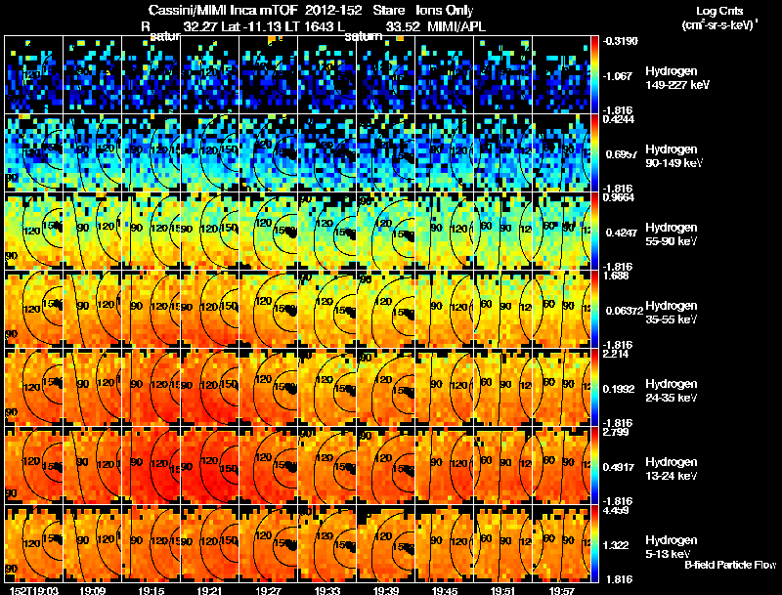Click the Hydrogen 5-13 keV color bar
Viewport: 782px width, 595px height.
click(594, 543)
